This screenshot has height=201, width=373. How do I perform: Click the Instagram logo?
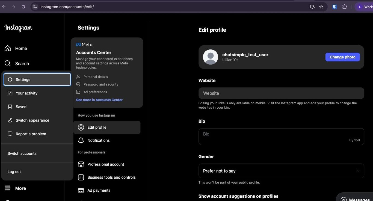18,28
